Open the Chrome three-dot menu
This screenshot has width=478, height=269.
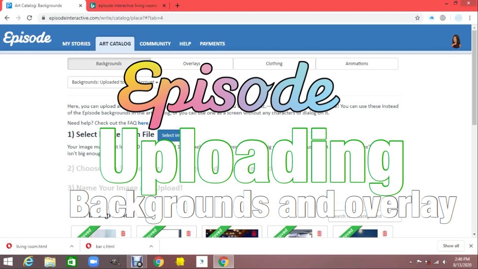(470, 18)
